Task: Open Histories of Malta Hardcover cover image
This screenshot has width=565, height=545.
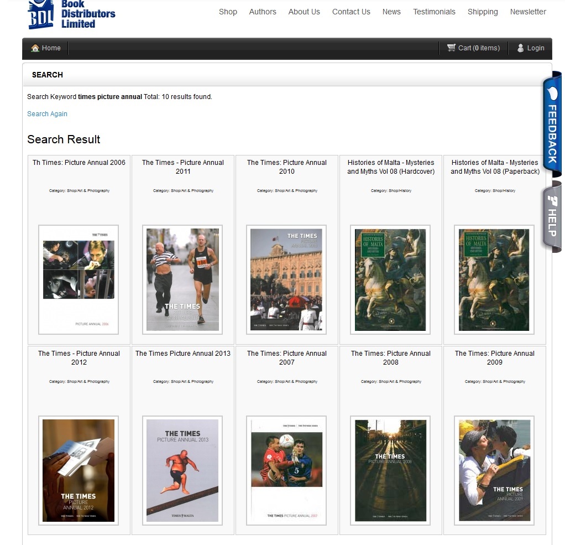Action: [390, 279]
